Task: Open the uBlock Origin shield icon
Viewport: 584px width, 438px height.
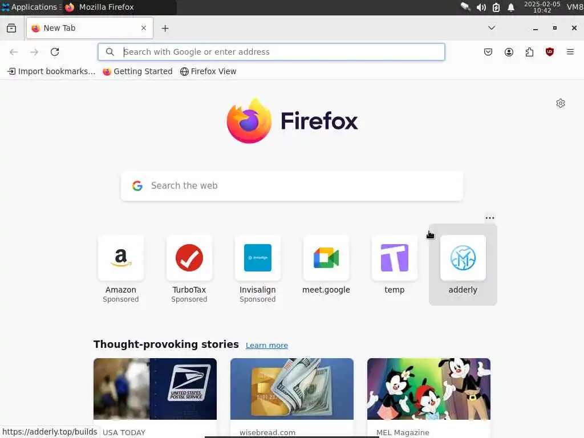Action: coord(550,52)
